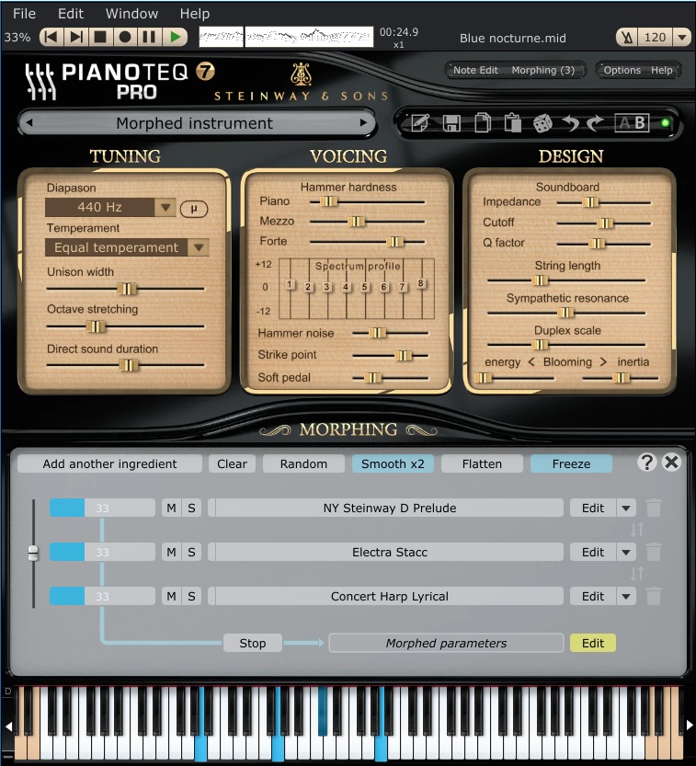Click Add another ingredient button

(x=109, y=463)
